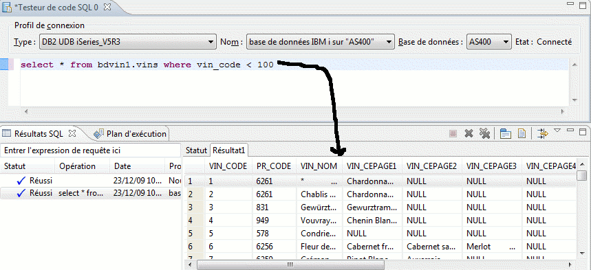This screenshot has width=591, height=270.
Task: Click the VIN_NOM column header
Action: [x=319, y=166]
